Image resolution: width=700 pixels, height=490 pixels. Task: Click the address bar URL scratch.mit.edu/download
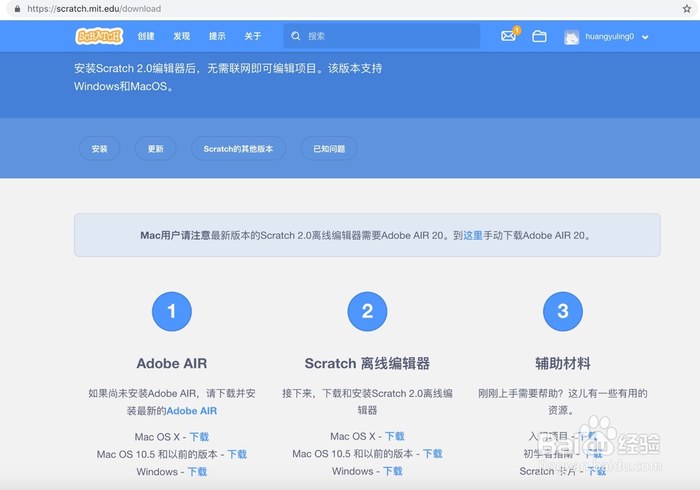pyautogui.click(x=94, y=8)
